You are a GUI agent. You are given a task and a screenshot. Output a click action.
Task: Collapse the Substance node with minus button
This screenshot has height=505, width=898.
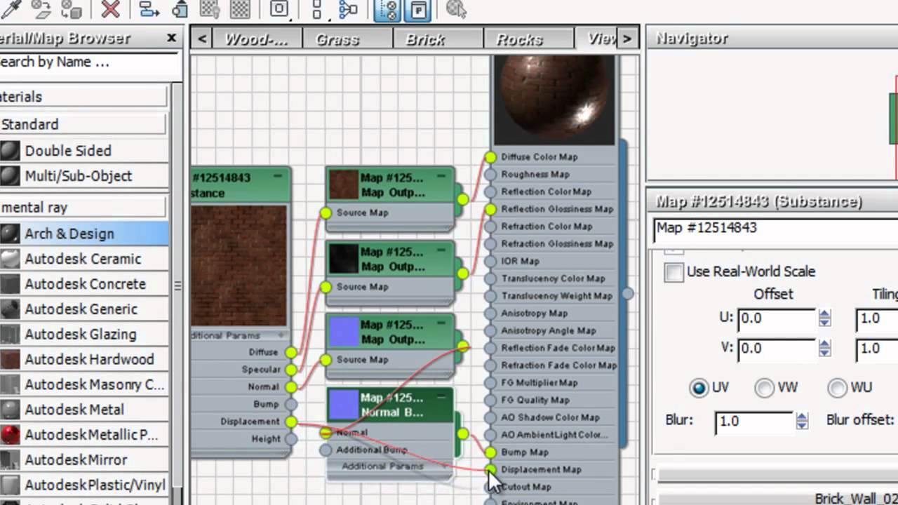pyautogui.click(x=278, y=176)
